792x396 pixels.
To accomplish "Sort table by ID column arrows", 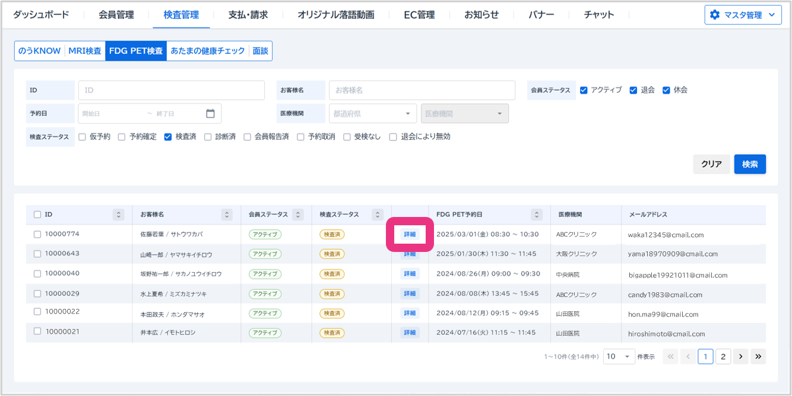I will click(119, 215).
